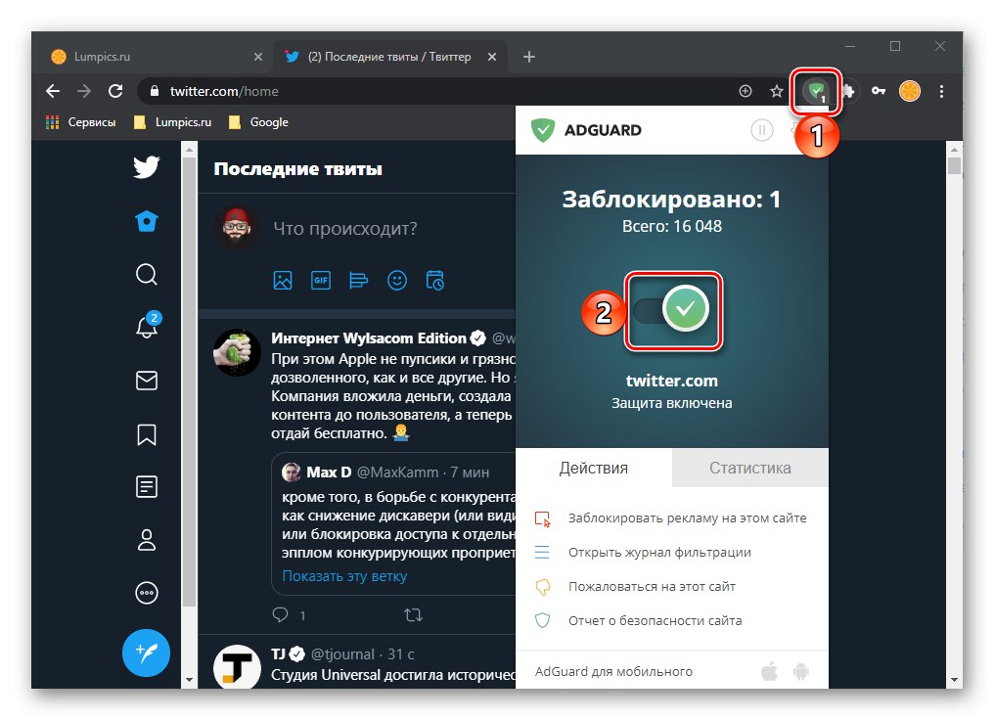This screenshot has width=995, height=720.
Task: Open Twitter bookmarks icon
Action: [x=147, y=434]
